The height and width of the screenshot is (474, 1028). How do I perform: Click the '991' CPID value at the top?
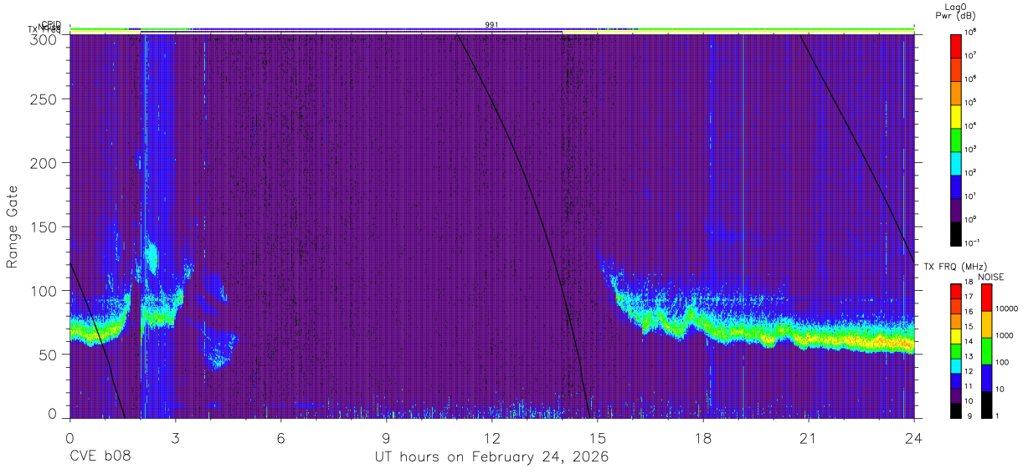tap(491, 25)
